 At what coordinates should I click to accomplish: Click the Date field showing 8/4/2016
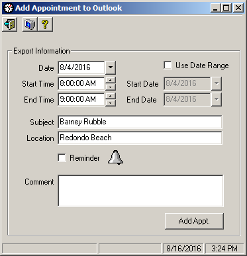(81, 67)
